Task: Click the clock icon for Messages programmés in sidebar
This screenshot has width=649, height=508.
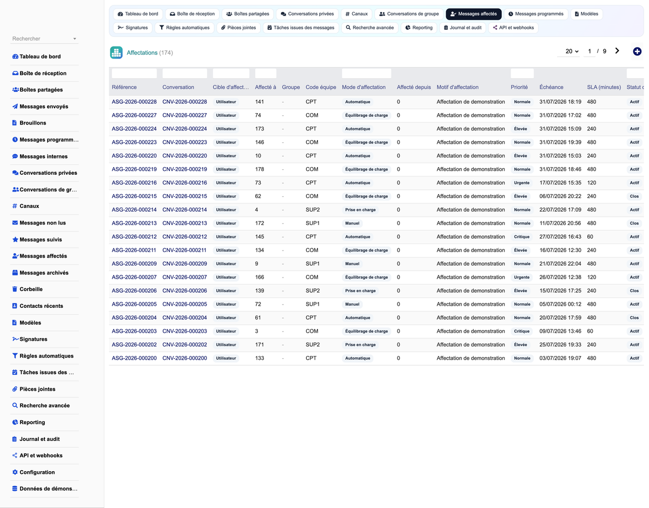Action: [x=15, y=140]
